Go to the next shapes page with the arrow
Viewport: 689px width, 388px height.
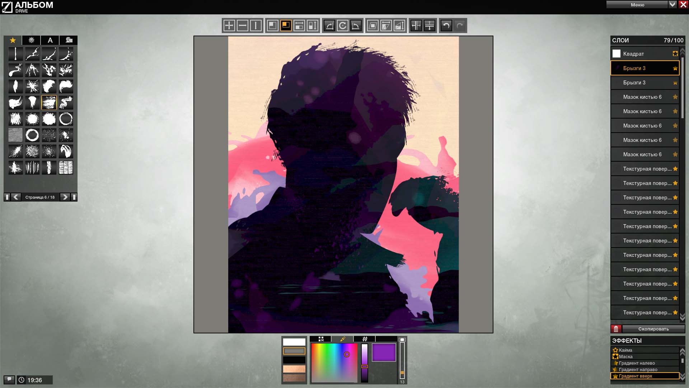pyautogui.click(x=65, y=197)
